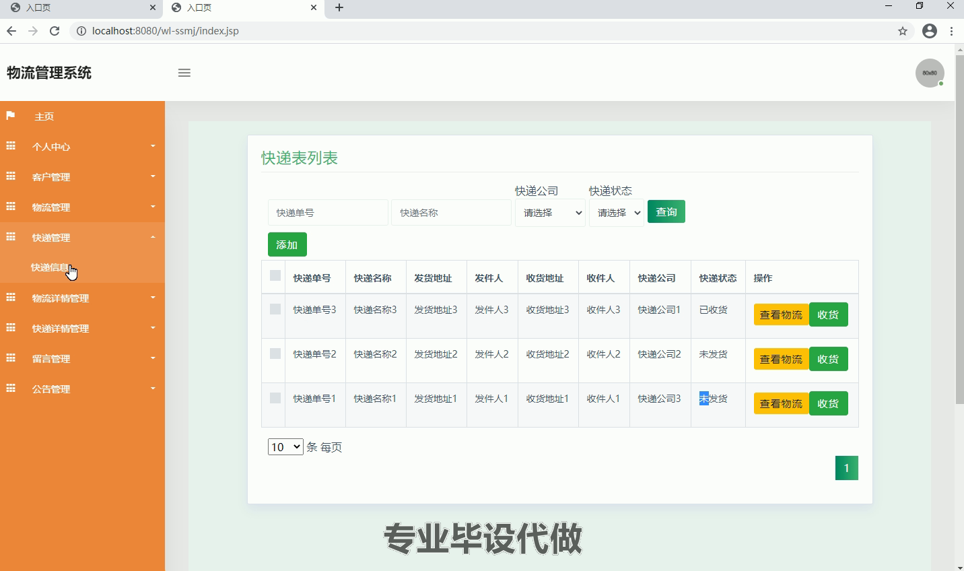Click grid icon beside 快递管理
This screenshot has height=571, width=964.
pyautogui.click(x=11, y=237)
